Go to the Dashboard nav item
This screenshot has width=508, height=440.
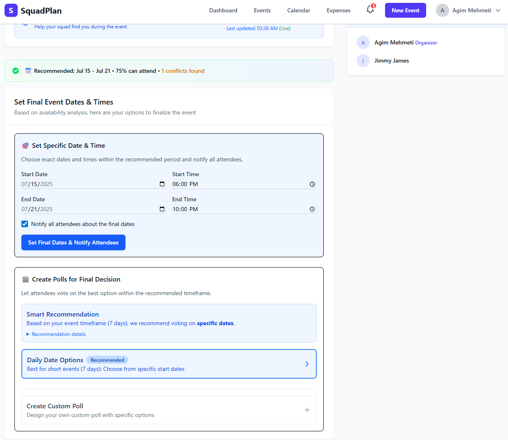tap(223, 10)
